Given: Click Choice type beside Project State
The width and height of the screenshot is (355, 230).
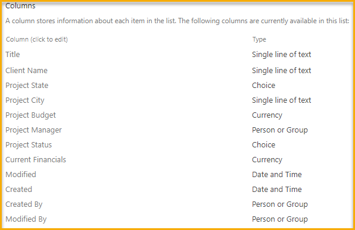Looking at the screenshot, I should coord(263,86).
